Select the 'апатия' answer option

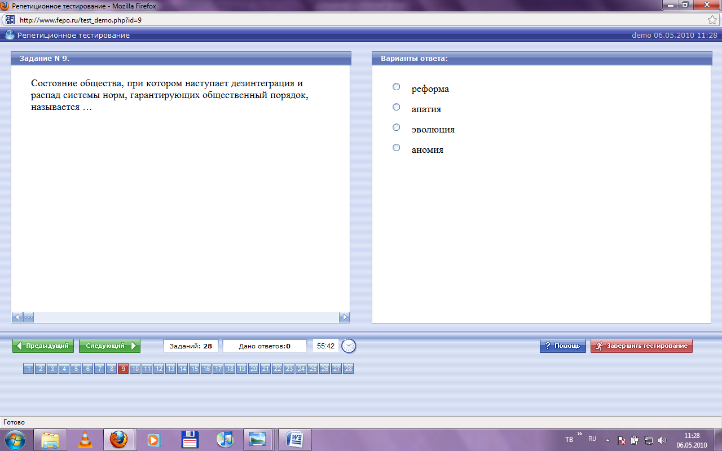pyautogui.click(x=397, y=107)
